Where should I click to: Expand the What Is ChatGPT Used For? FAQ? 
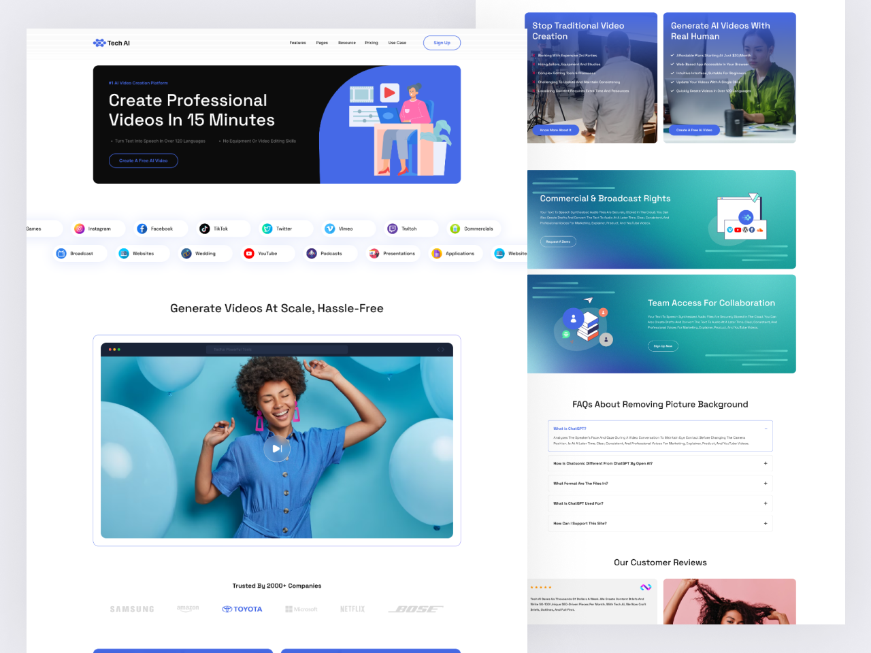pos(660,503)
